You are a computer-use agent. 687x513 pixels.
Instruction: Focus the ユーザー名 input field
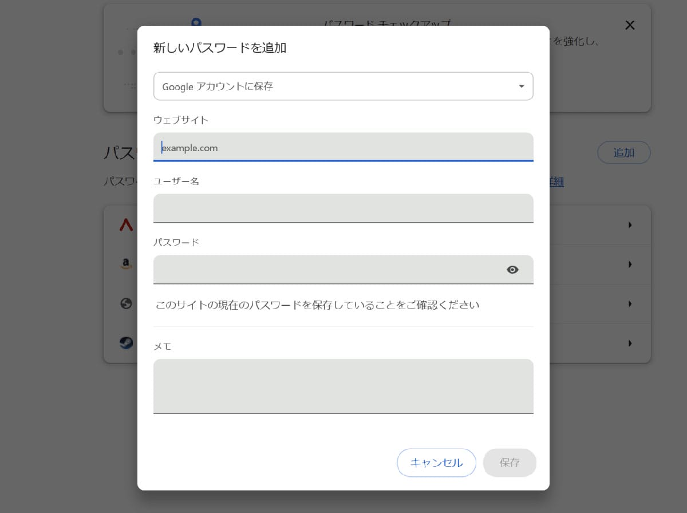343,208
